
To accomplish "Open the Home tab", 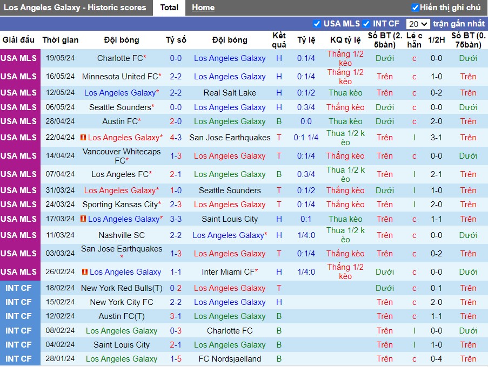I will [203, 8].
